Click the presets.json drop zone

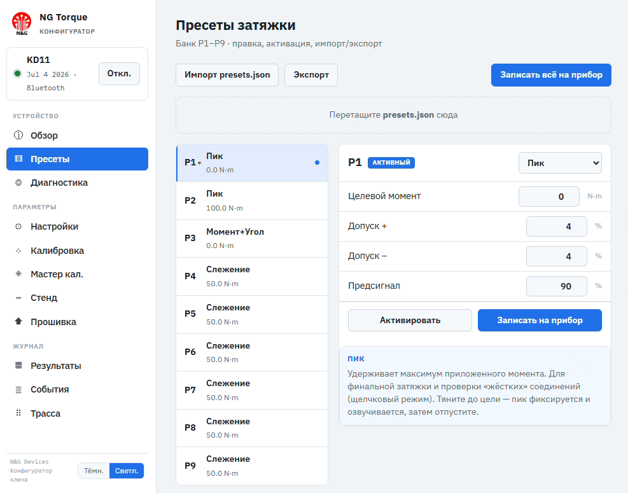[x=393, y=115]
